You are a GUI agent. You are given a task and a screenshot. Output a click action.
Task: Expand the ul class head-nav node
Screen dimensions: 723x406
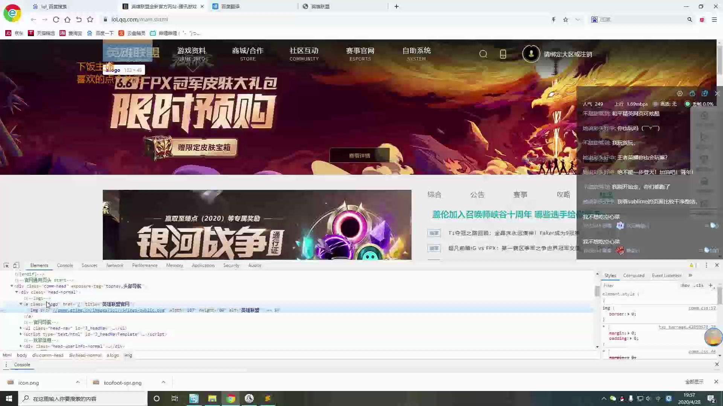[x=21, y=328]
